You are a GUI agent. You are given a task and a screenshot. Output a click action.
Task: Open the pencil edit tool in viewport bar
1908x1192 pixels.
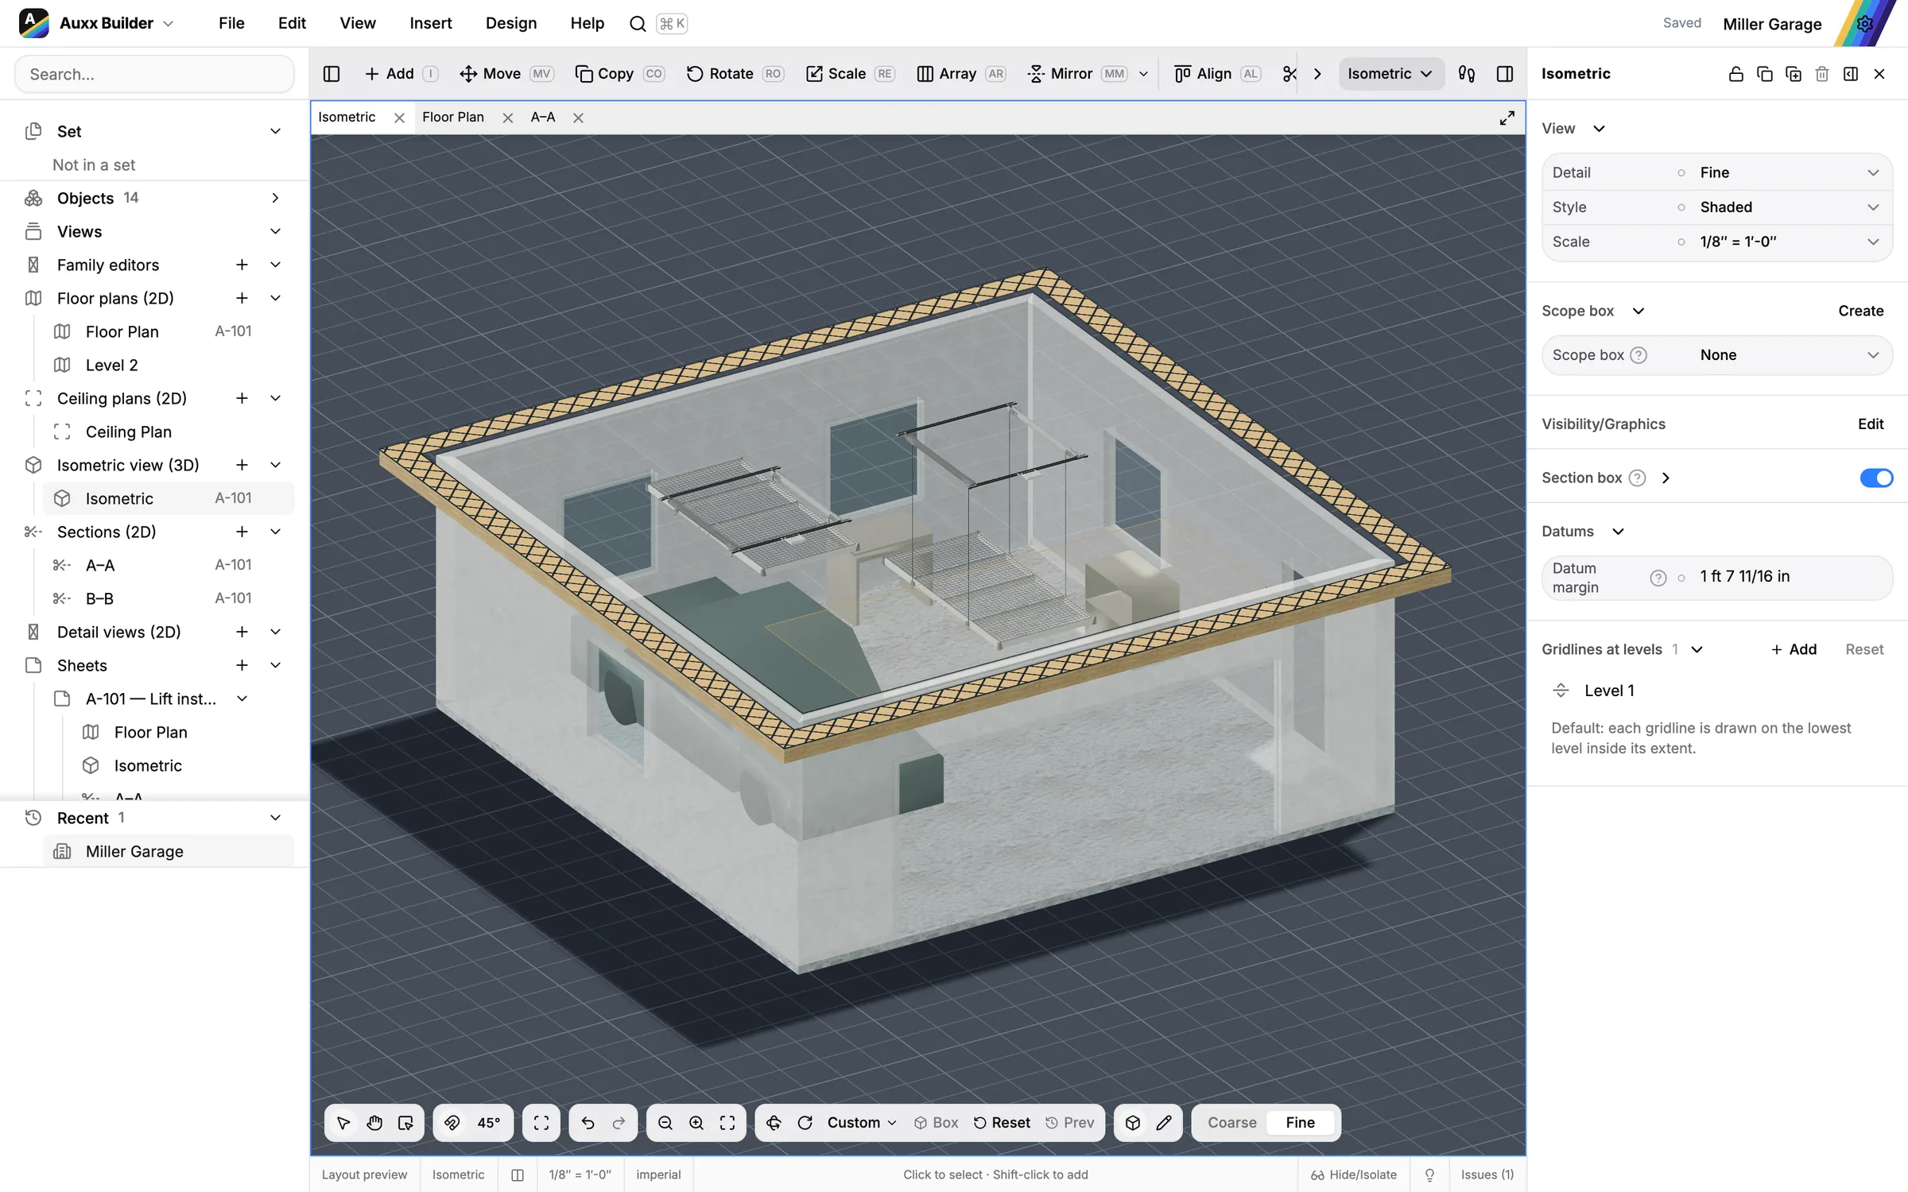coord(1164,1123)
